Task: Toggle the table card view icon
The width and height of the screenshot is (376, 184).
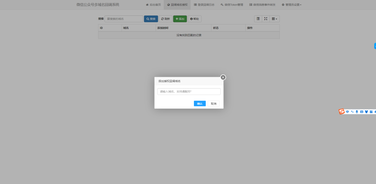Action: tap(258, 19)
